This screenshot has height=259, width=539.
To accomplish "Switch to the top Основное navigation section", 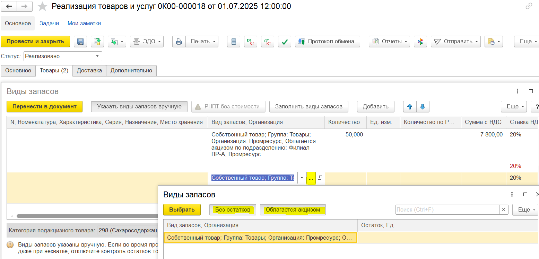I will click(x=18, y=24).
